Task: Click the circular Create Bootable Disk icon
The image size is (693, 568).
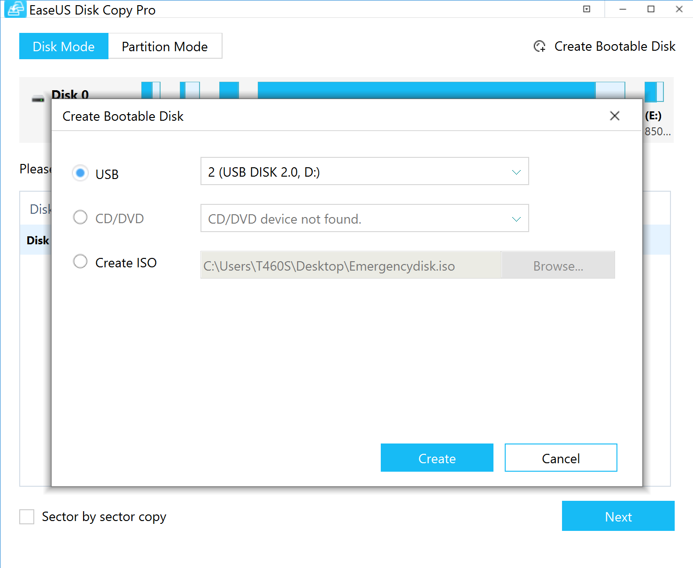Action: (539, 46)
